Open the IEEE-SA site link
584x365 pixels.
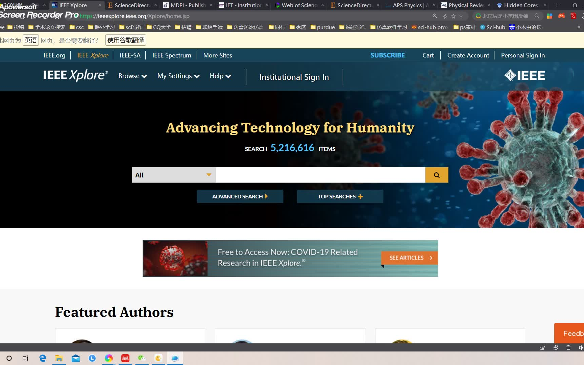click(130, 55)
